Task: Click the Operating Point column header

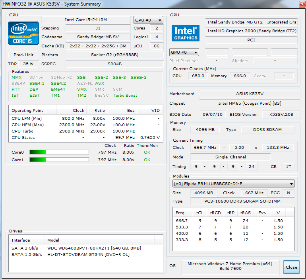Action: (33, 111)
